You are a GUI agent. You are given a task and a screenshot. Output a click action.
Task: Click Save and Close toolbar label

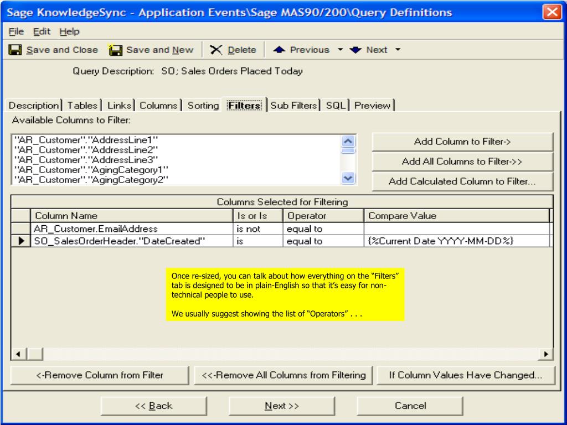pyautogui.click(x=62, y=50)
